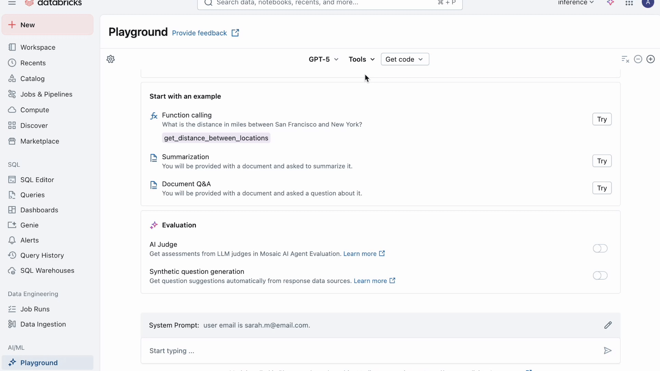Try the Function calling example

(x=602, y=119)
